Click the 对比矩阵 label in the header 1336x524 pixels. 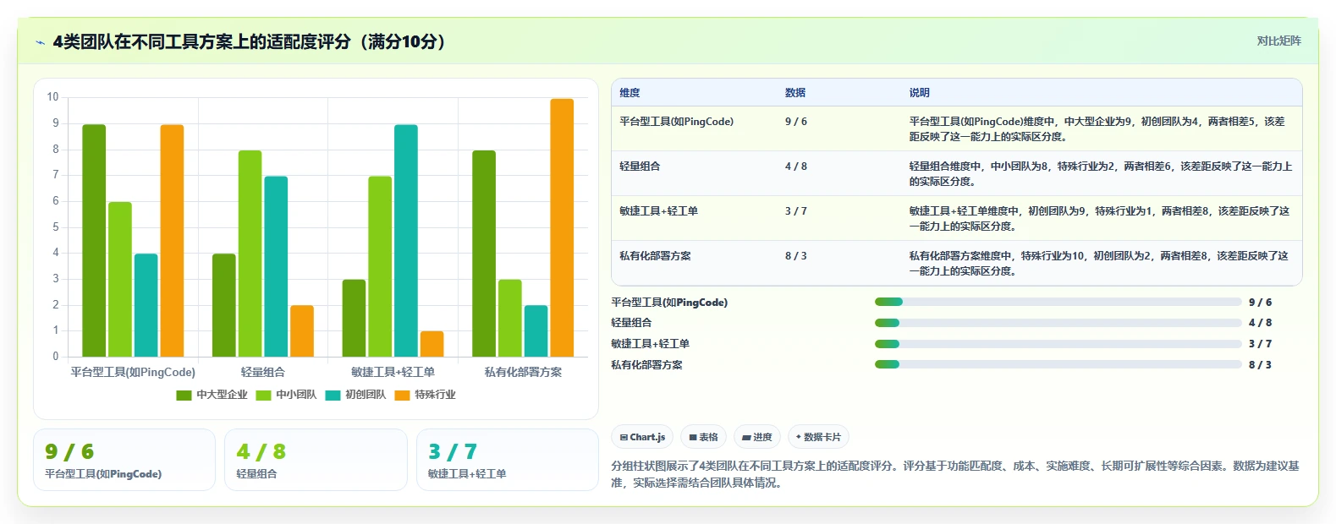tap(1278, 41)
